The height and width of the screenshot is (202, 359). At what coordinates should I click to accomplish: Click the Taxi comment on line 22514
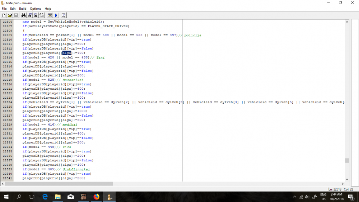pos(100,57)
